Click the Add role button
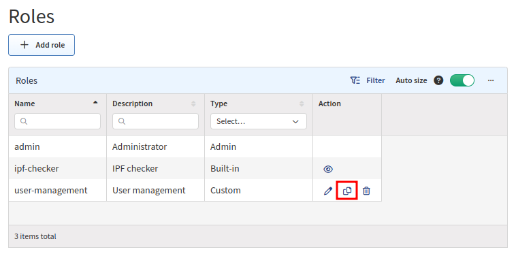 pyautogui.click(x=42, y=45)
